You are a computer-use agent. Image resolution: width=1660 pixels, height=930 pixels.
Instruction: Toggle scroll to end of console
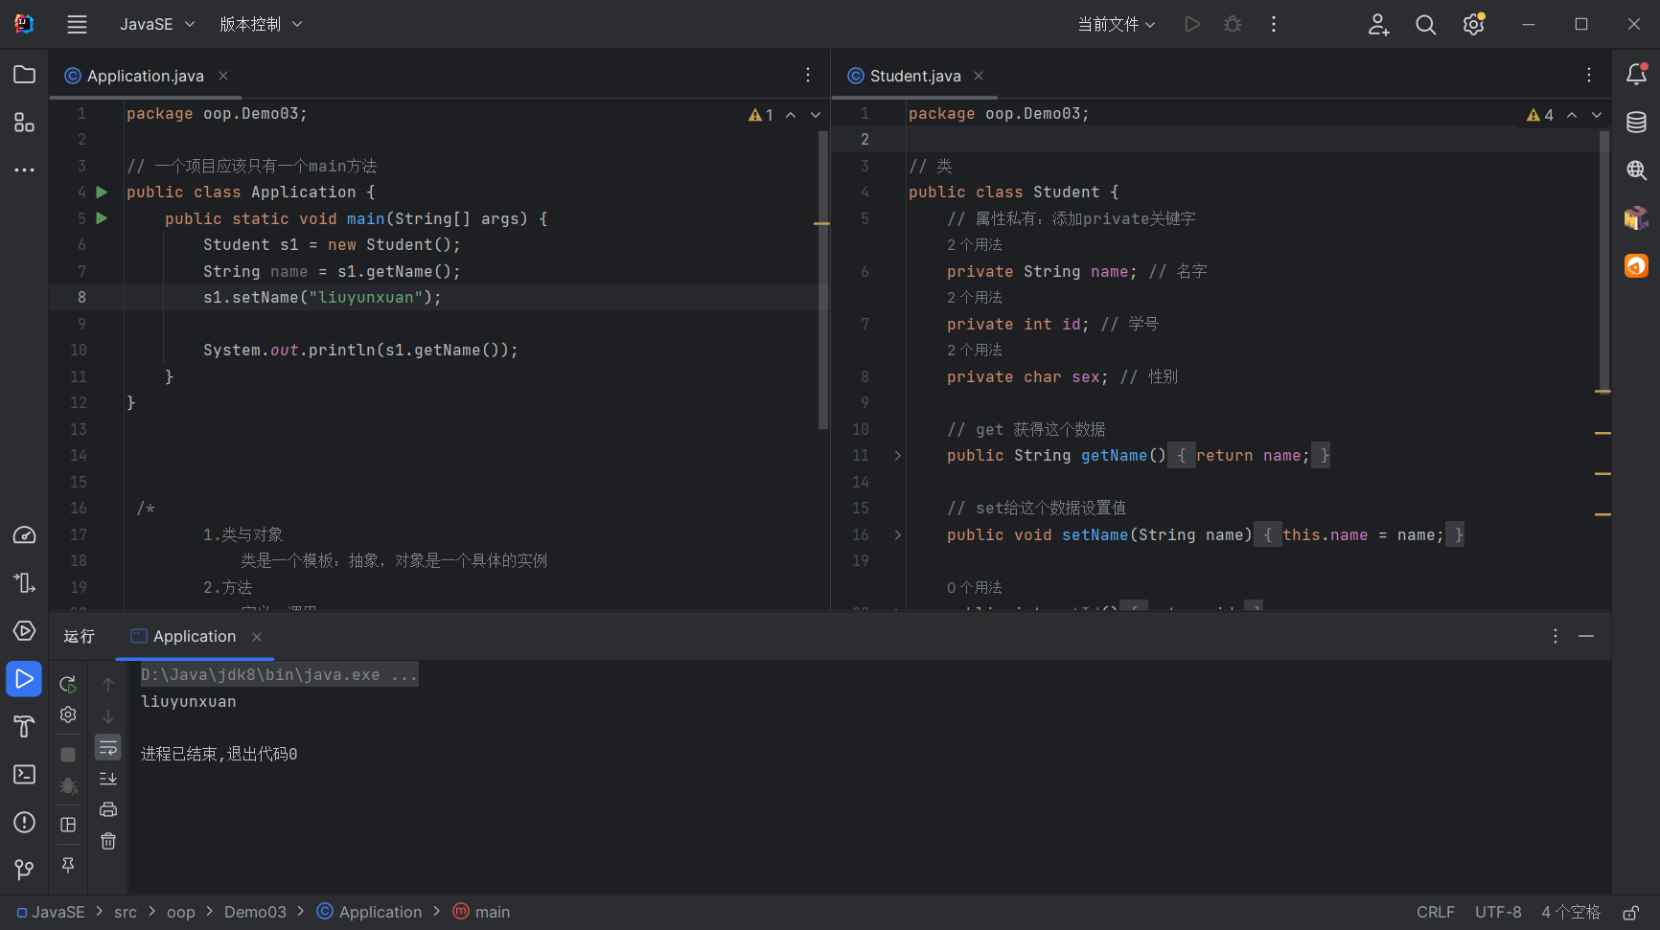(x=108, y=779)
